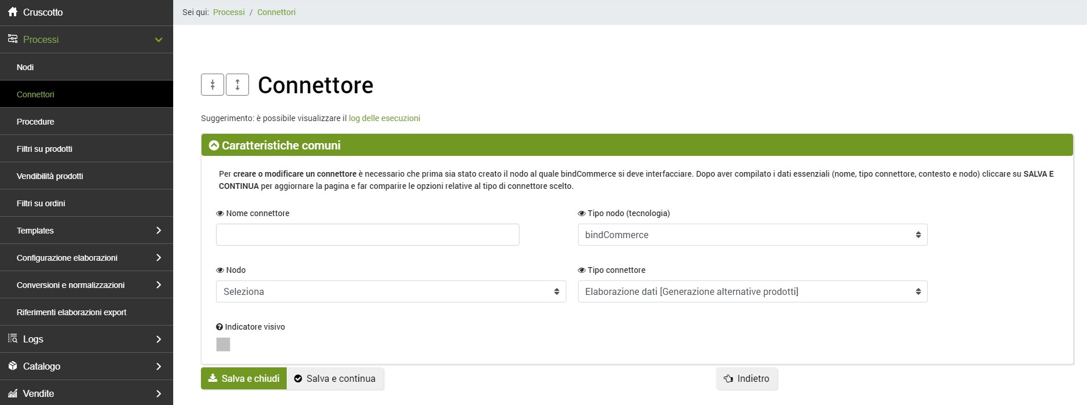Open Procedure in the sidebar menu
Image resolution: width=1087 pixels, height=405 pixels.
(35, 122)
